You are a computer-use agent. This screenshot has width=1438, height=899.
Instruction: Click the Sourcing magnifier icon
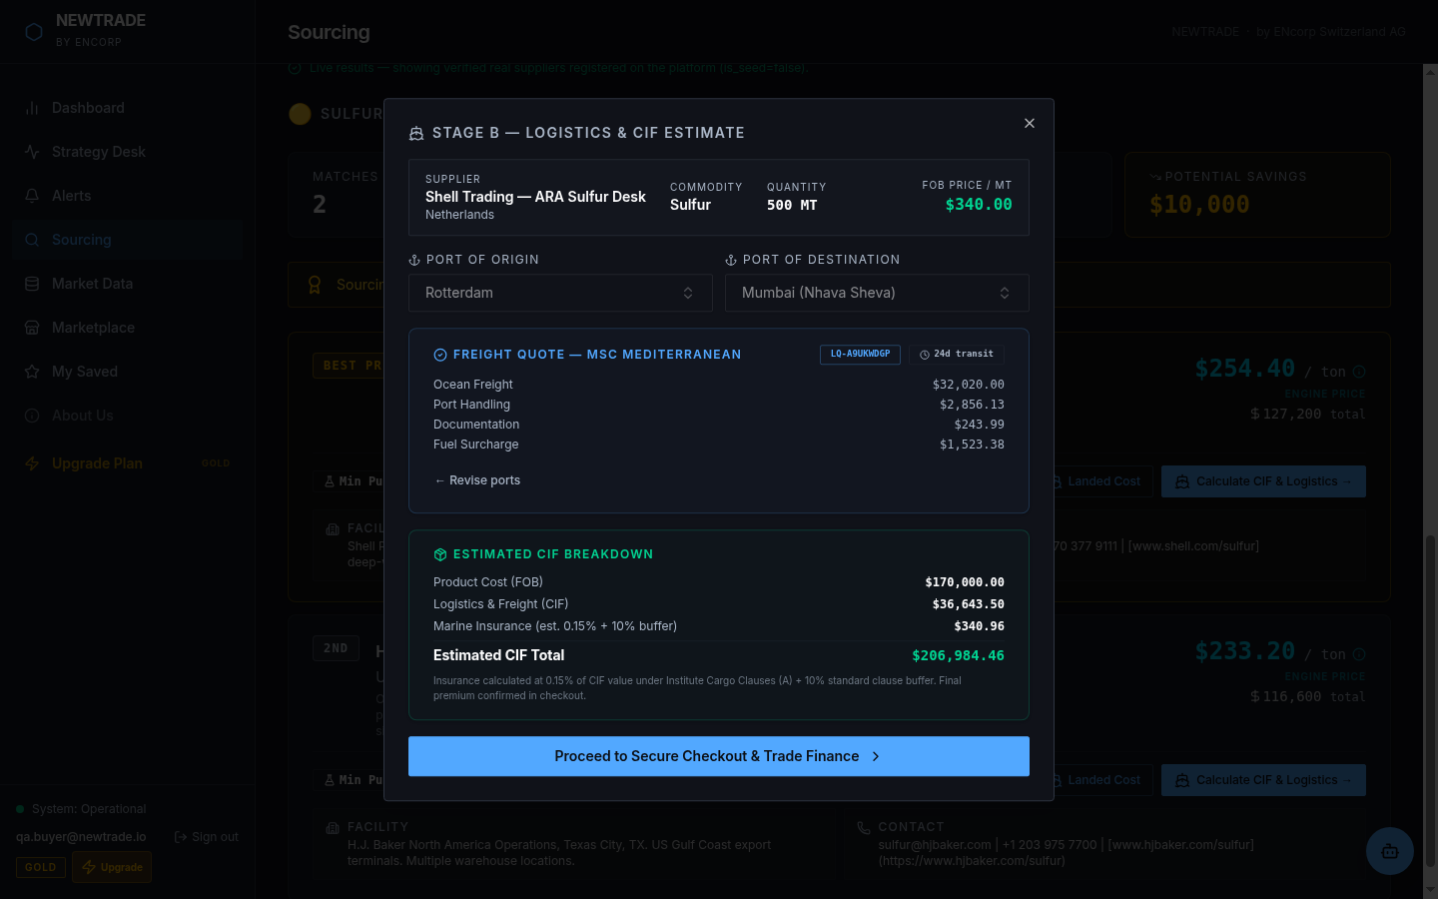32,240
